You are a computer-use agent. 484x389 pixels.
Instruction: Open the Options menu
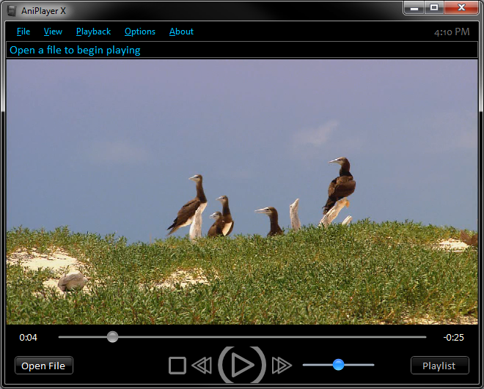[x=139, y=32]
